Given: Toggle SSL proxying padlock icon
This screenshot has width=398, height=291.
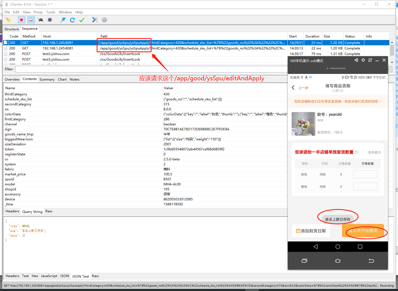Looking at the screenshot, I should (x=31, y=20).
